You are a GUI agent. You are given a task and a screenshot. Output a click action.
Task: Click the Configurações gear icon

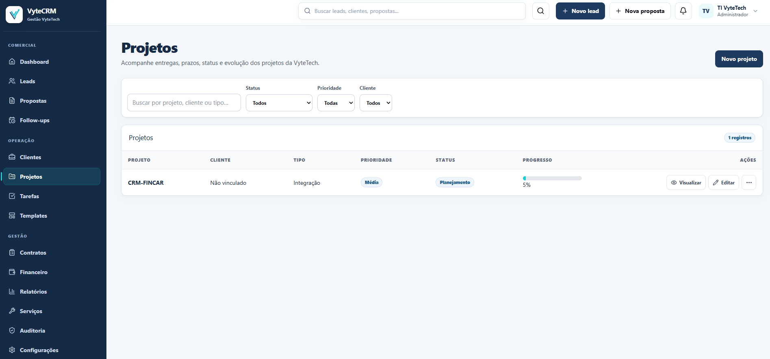[12, 350]
